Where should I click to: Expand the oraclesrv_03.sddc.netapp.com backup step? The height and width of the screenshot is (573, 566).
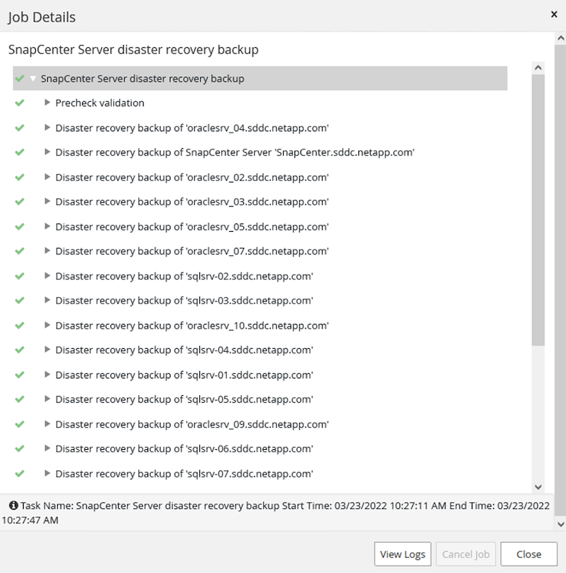(47, 201)
